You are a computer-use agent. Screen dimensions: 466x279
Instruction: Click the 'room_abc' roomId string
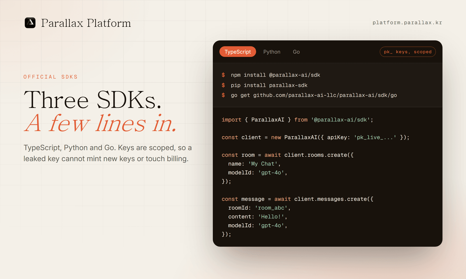(271, 208)
